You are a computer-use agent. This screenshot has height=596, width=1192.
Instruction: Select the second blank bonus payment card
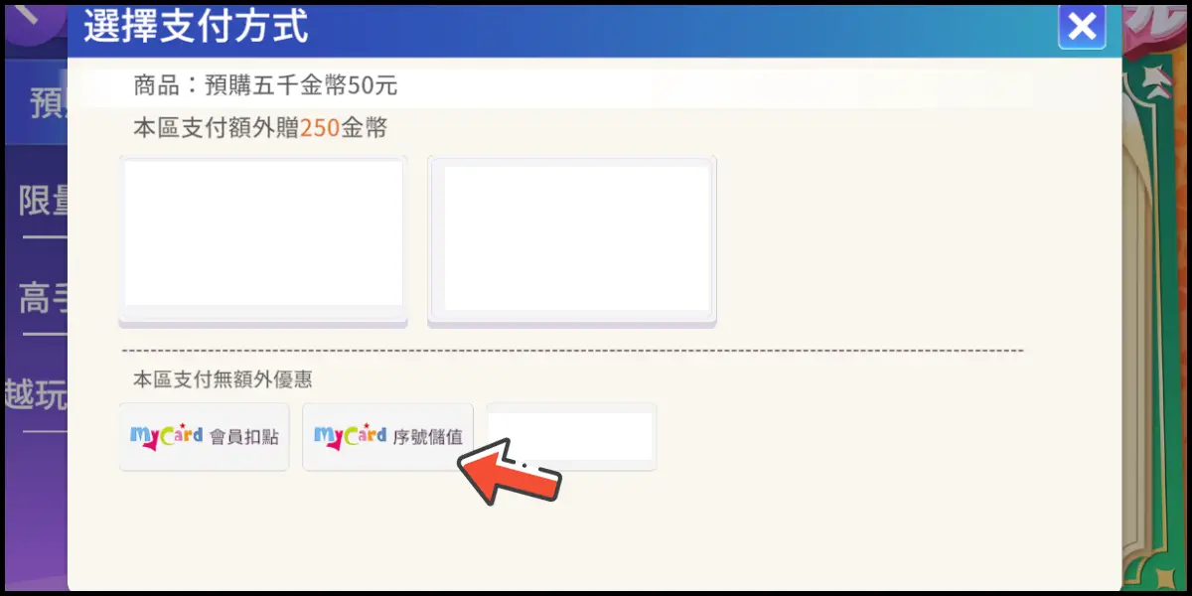(x=572, y=240)
